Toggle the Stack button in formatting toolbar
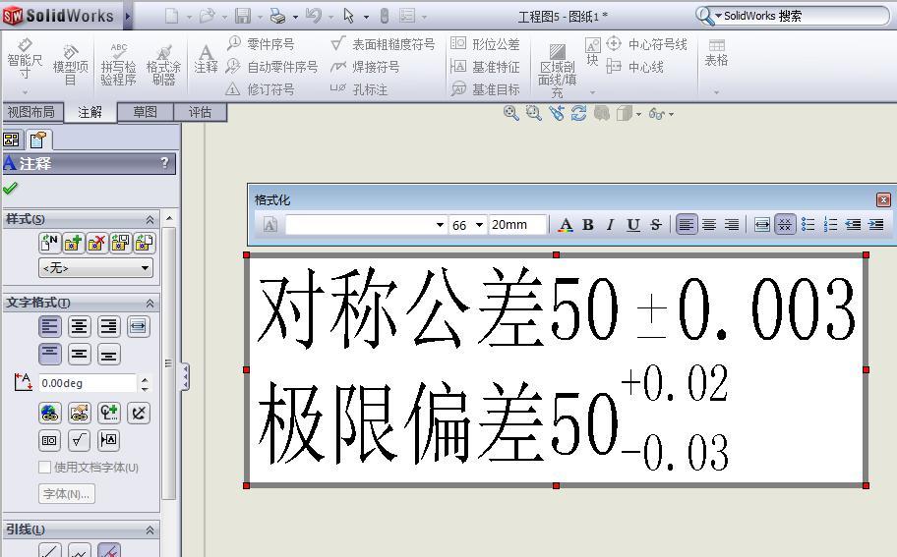 pyautogui.click(x=785, y=225)
